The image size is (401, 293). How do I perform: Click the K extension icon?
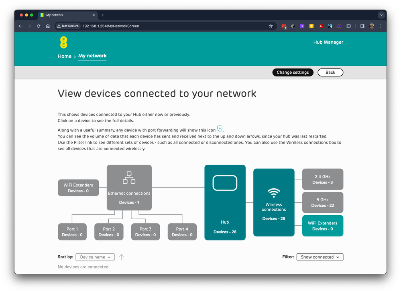pos(330,26)
